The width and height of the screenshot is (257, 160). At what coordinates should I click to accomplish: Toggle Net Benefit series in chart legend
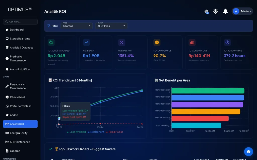pyautogui.click(x=96, y=132)
